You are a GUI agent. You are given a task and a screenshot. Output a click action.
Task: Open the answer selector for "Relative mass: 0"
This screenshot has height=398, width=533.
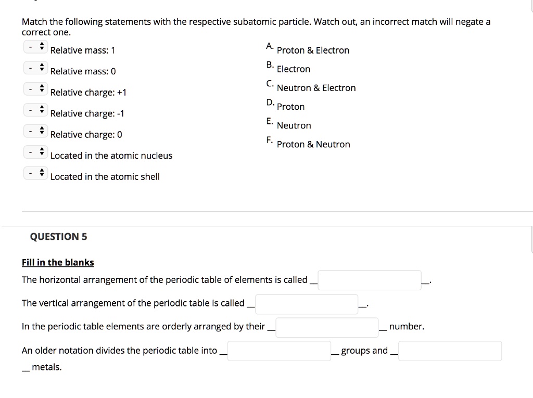tap(36, 68)
